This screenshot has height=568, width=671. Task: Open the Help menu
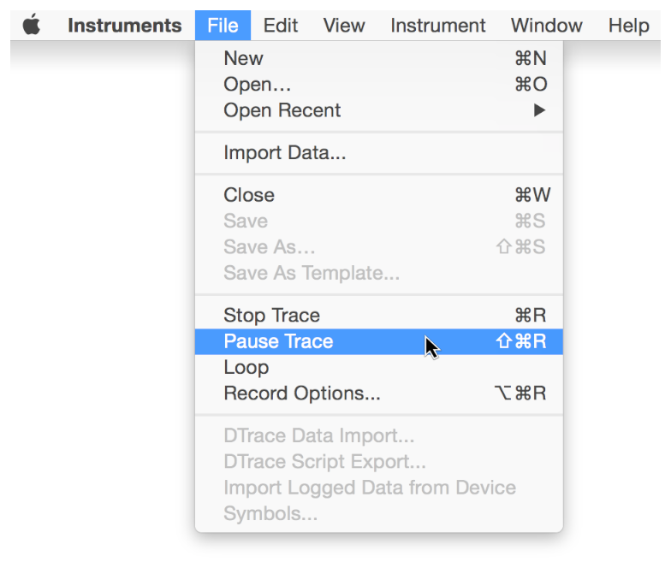point(628,26)
